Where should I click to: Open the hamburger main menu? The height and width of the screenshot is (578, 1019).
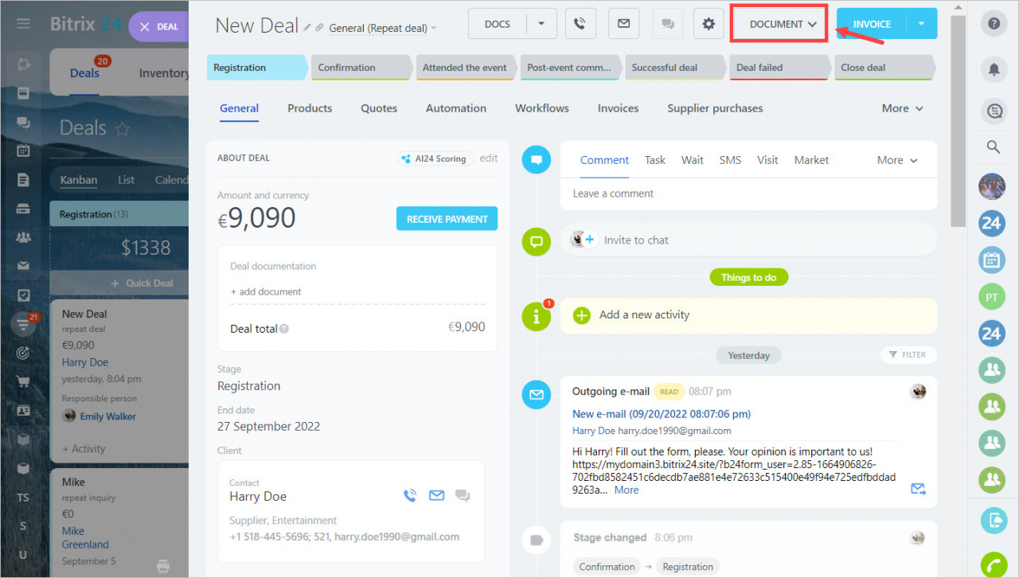[x=23, y=23]
